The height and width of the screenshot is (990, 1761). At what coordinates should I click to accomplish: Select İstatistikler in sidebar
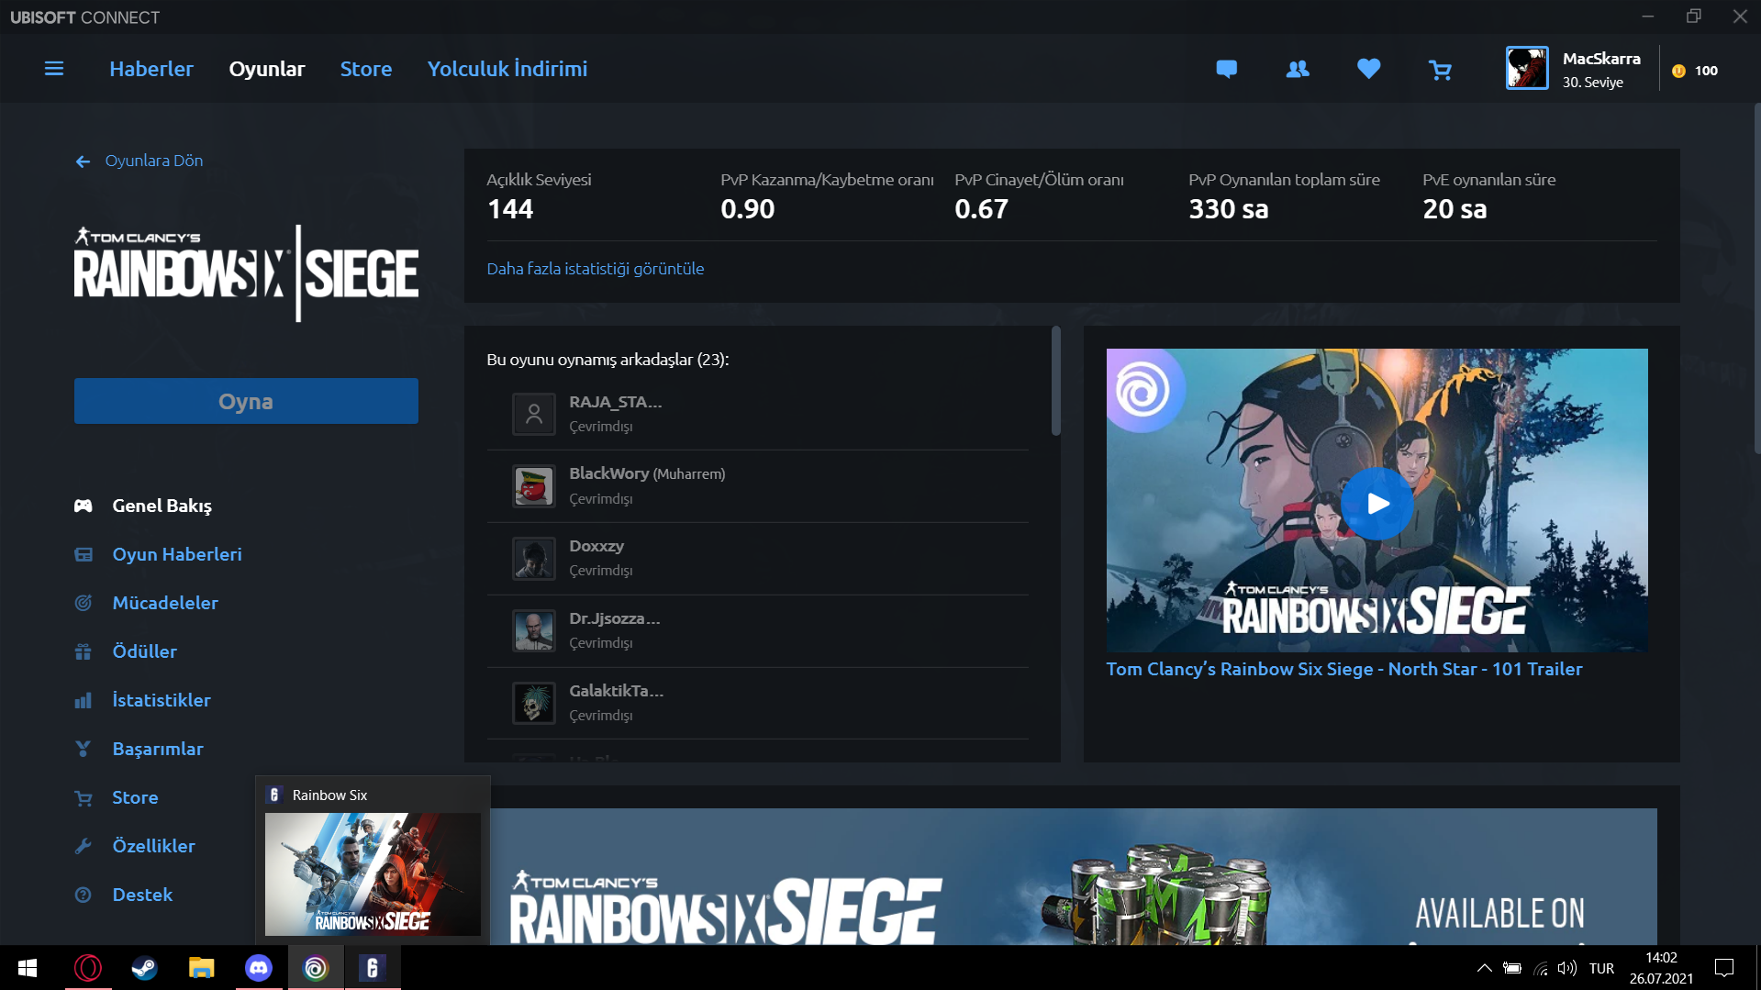[162, 700]
